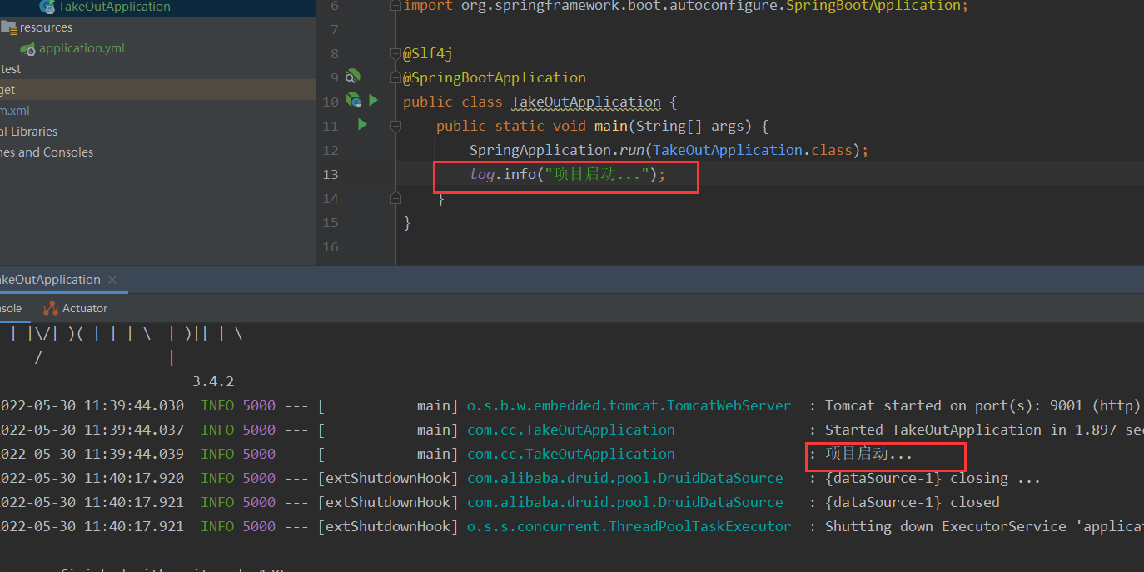Click the main method name on line 11
This screenshot has height=572, width=1144.
[x=610, y=126]
